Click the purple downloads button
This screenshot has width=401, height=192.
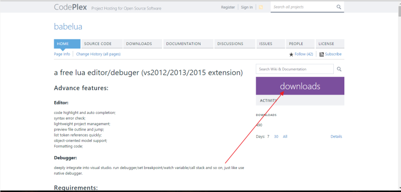click(x=300, y=86)
